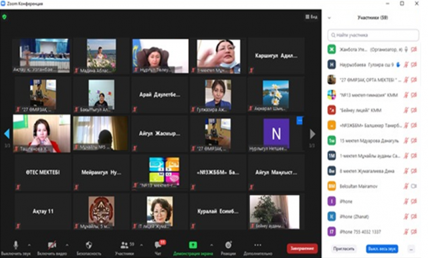Screen dimensions: 428x258
Task: Select the Ақтау 11 participant tile
Action: [x=43, y=211]
